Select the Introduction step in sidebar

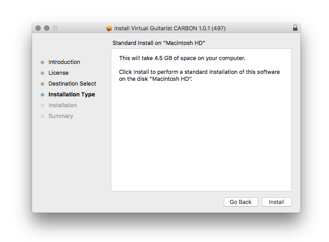click(64, 62)
